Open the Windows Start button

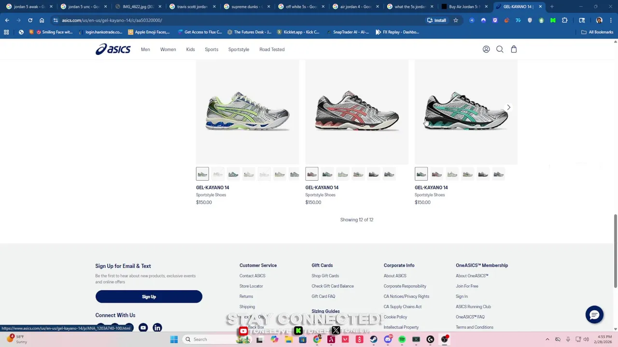(x=174, y=339)
